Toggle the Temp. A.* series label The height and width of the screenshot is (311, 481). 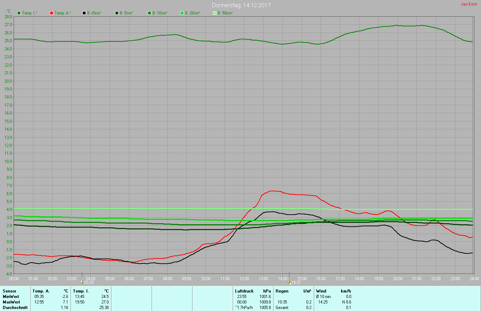tap(63, 13)
